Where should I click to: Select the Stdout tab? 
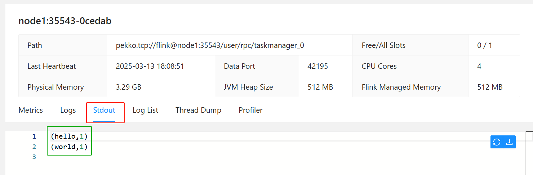coord(104,110)
